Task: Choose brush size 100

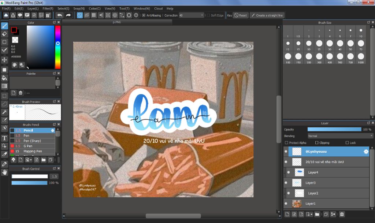Action: [288, 58]
